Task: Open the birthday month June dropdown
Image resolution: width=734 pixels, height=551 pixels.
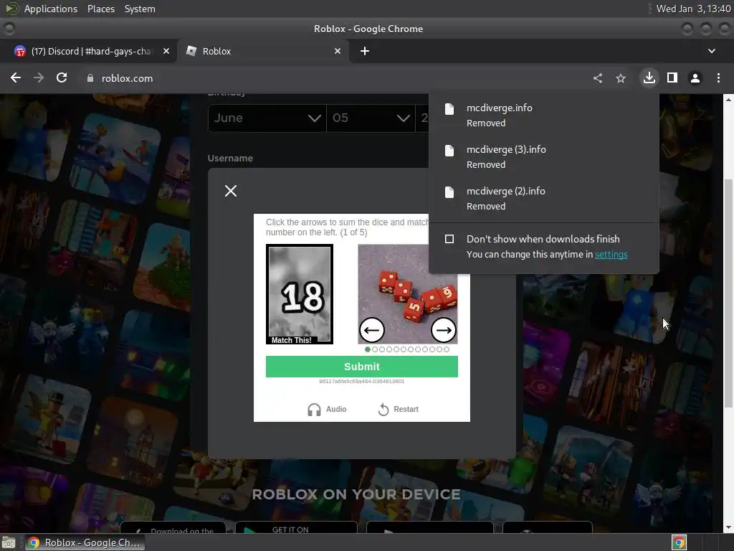Action: [x=267, y=118]
